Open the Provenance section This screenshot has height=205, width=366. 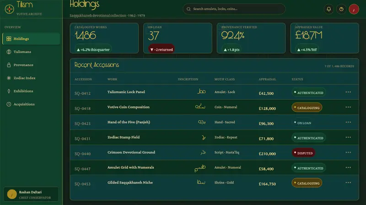pos(31,65)
